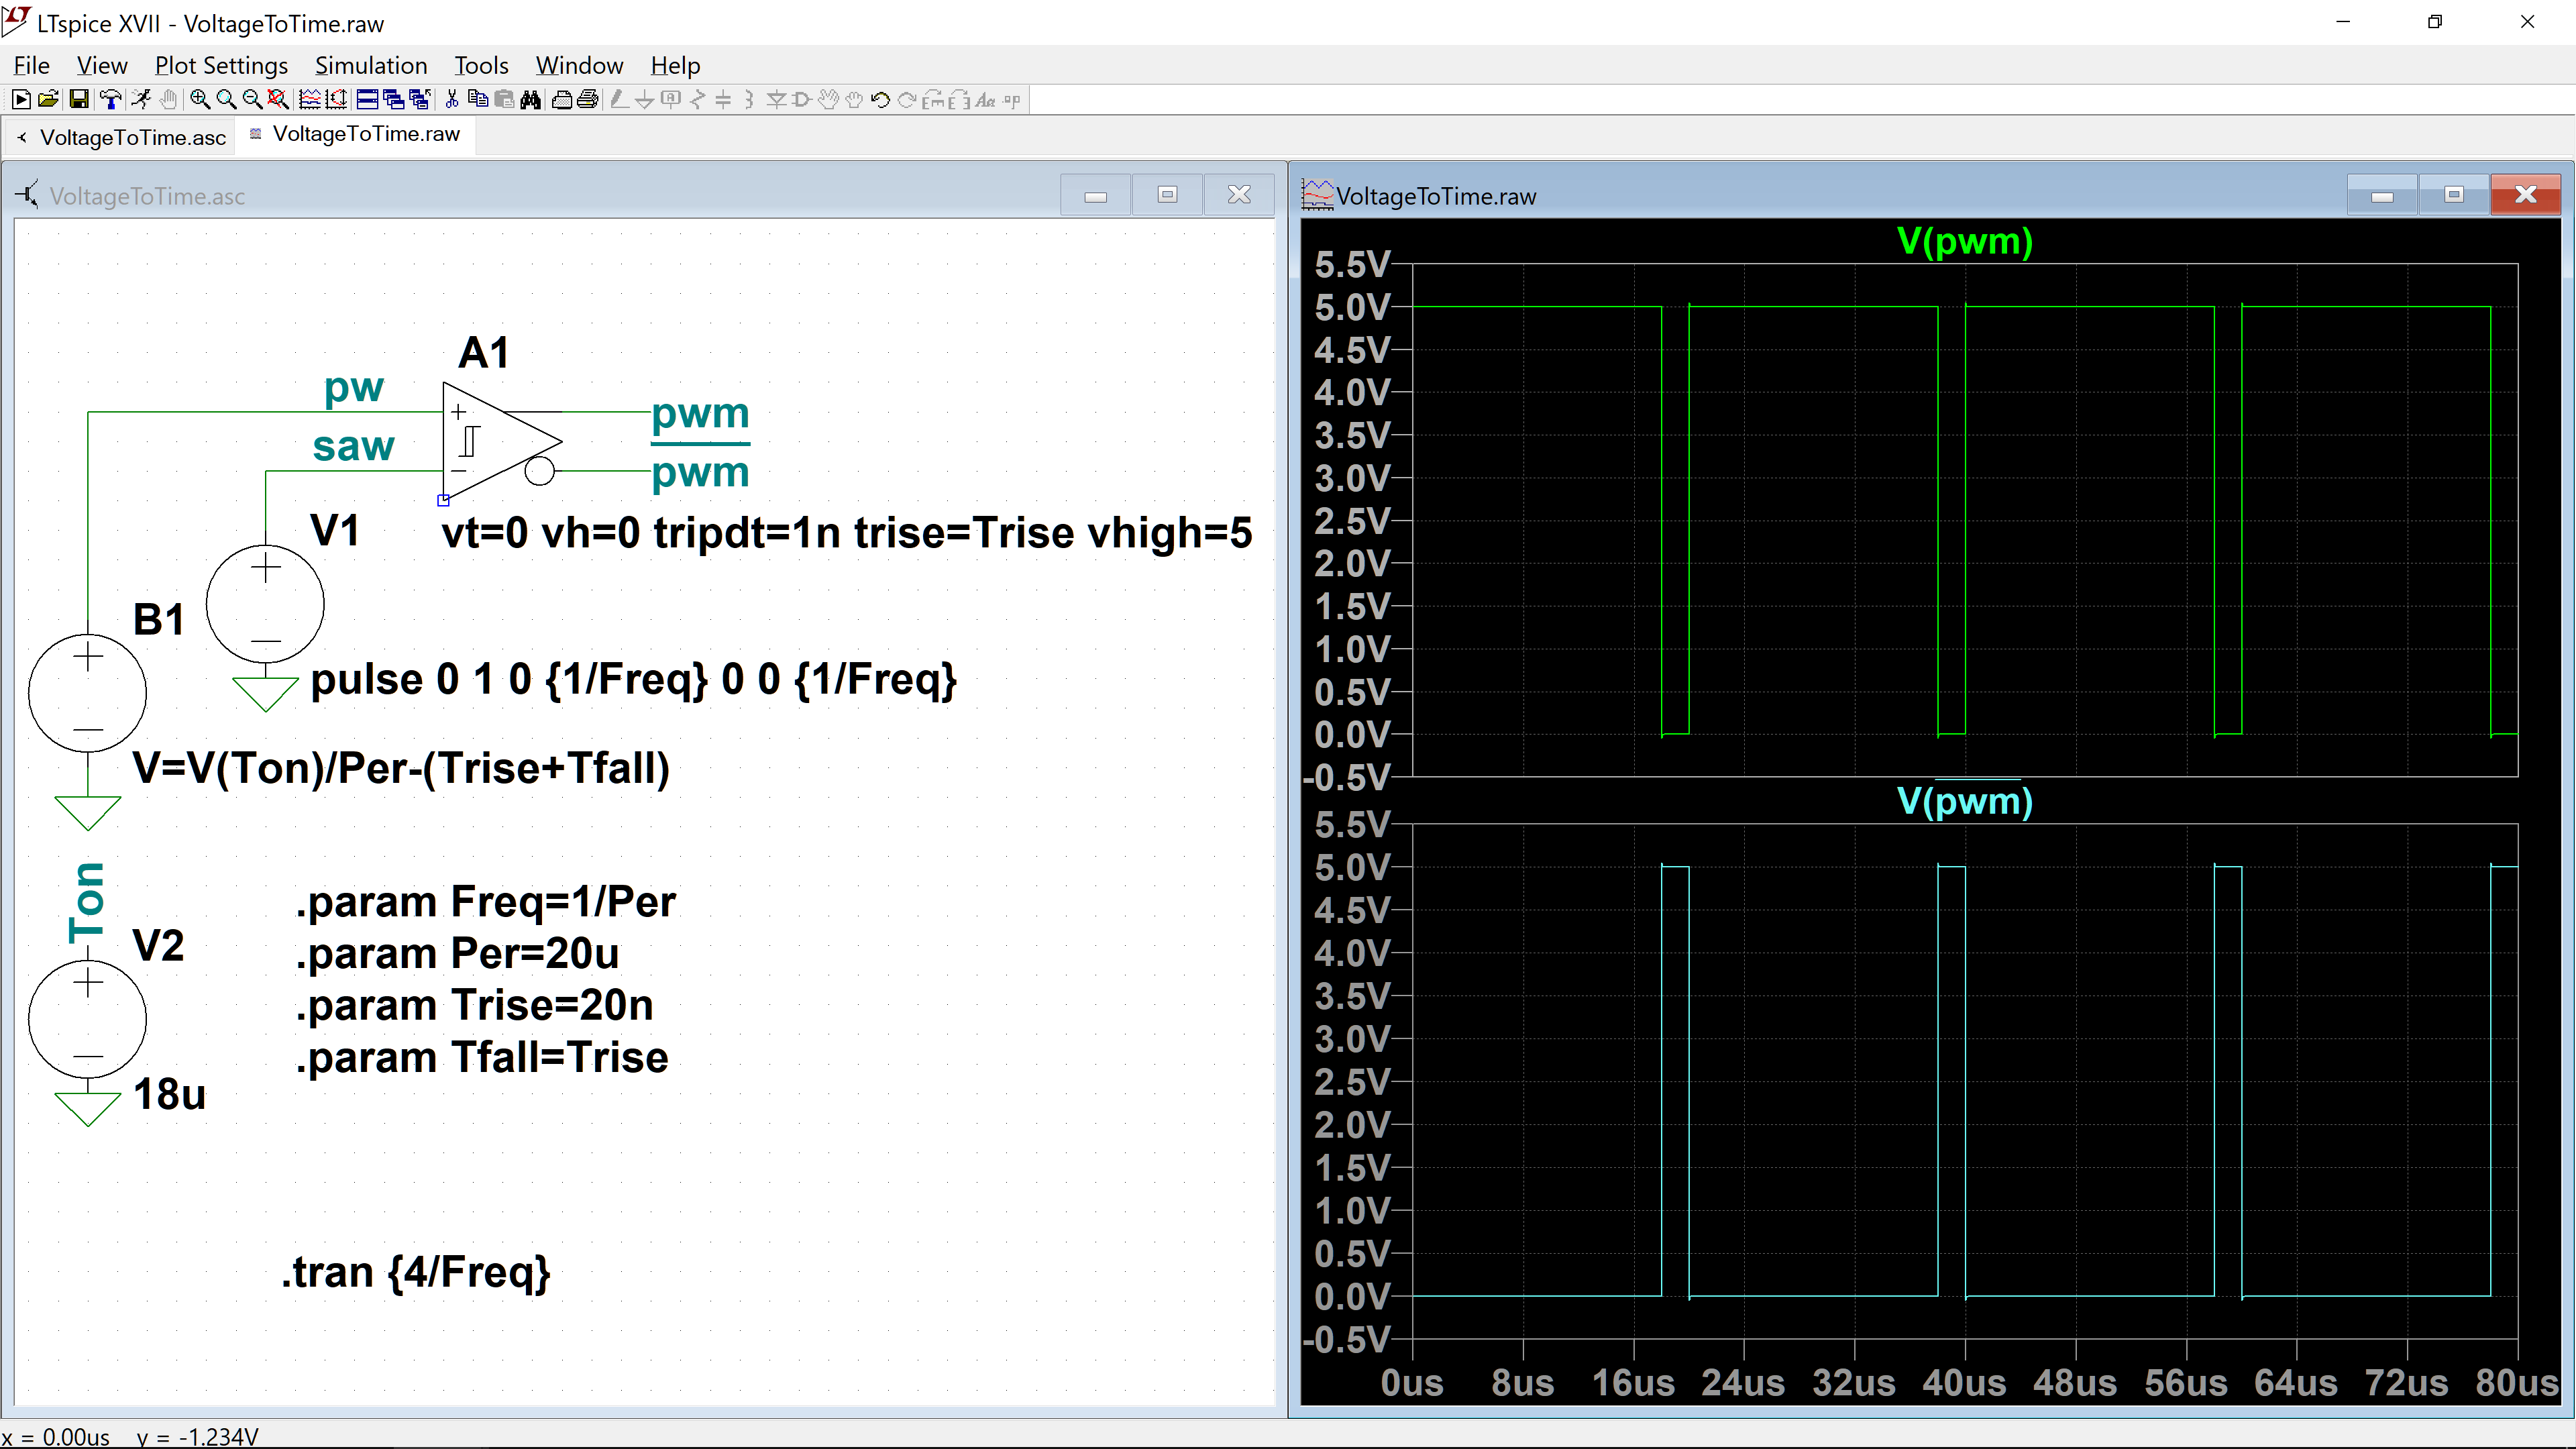2576x1449 pixels.
Task: Click the V2 voltage source symbol
Action: [x=88, y=1019]
